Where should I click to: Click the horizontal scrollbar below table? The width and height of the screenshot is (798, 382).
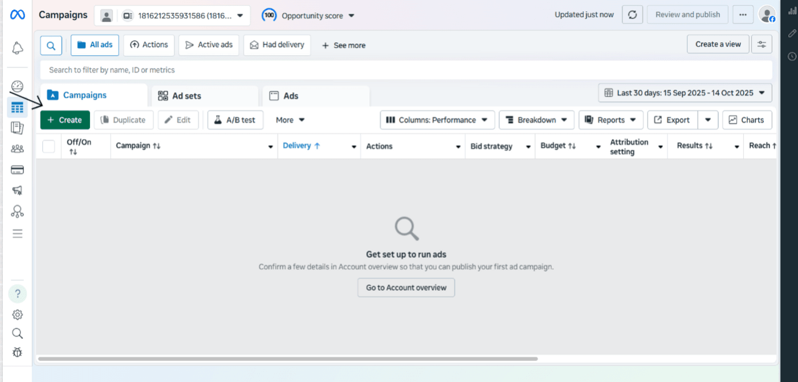[288, 359]
